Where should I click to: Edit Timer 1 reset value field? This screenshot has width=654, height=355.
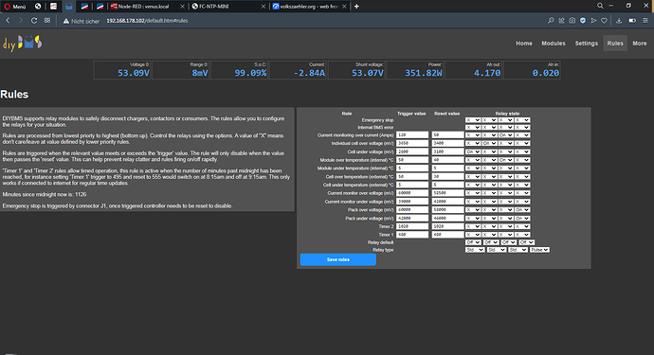448,235
